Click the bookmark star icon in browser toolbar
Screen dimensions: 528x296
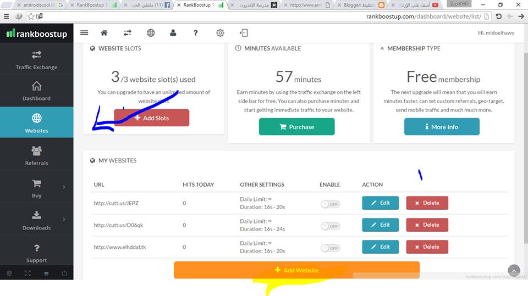coord(31,16)
